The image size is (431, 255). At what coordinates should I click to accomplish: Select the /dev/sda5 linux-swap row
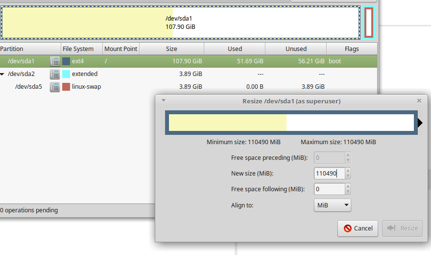coord(189,87)
